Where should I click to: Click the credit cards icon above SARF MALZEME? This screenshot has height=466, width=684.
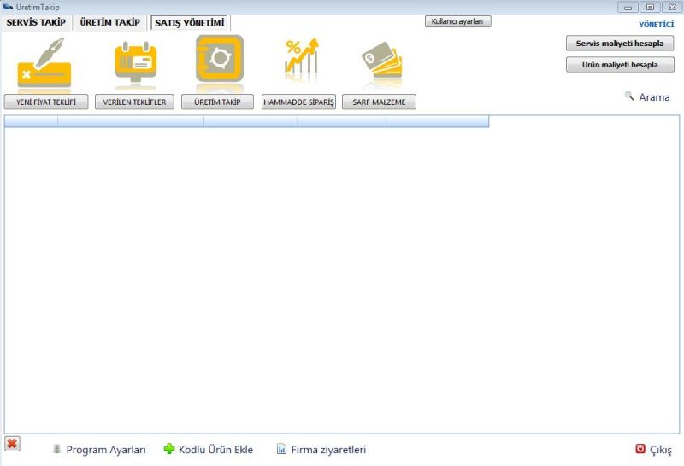tap(381, 61)
